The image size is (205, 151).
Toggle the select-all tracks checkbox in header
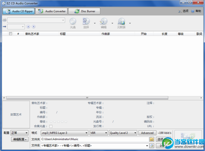click(x=11, y=34)
